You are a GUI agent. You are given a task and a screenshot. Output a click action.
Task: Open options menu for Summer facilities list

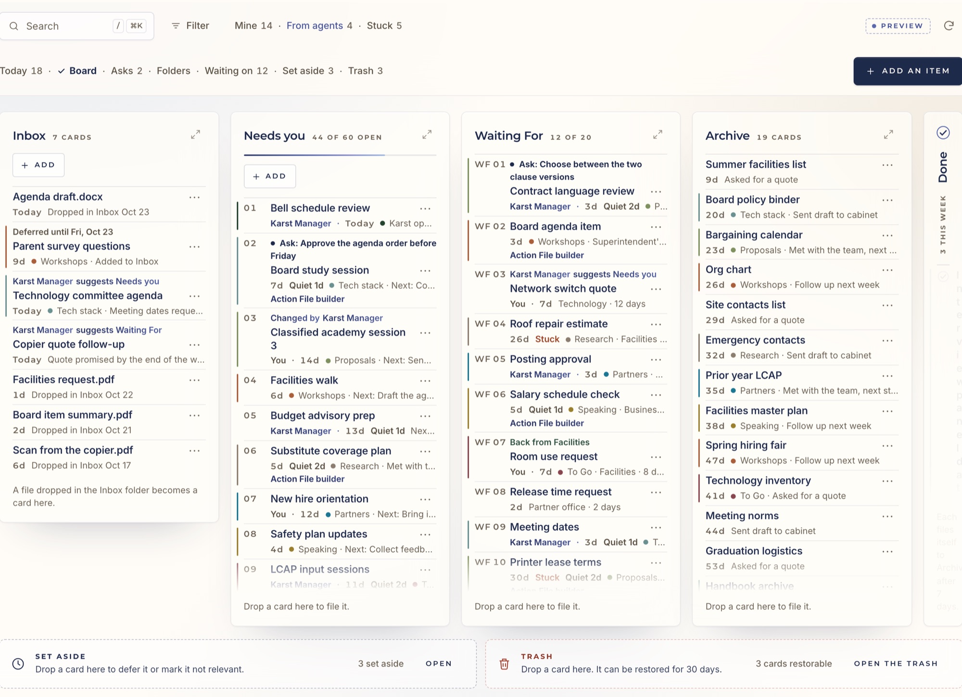click(887, 165)
